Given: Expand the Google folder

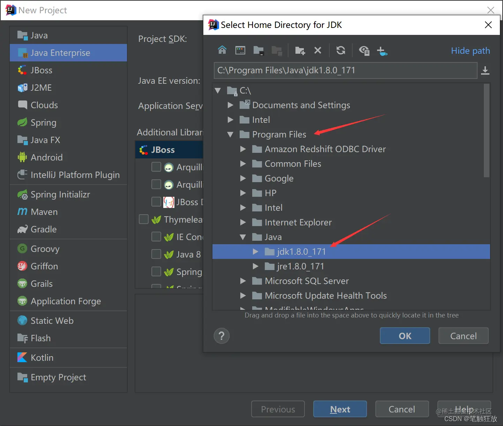Looking at the screenshot, I should (243, 178).
